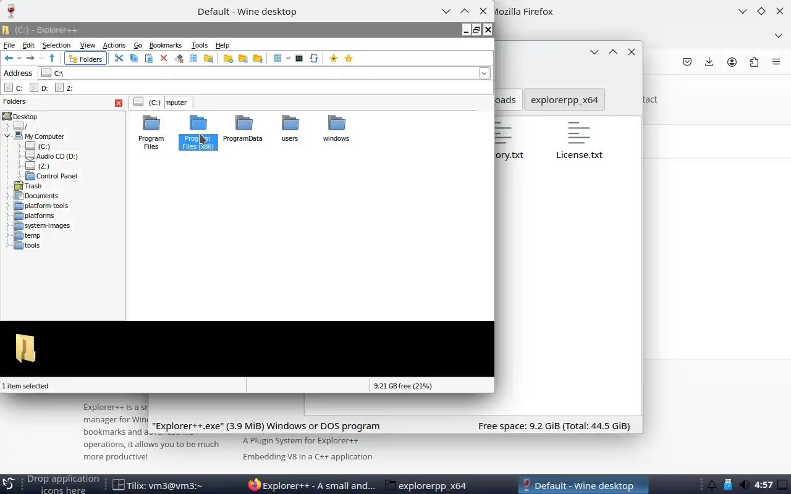Click the Delete permanently icon
This screenshot has height=494, width=791.
coord(179,58)
